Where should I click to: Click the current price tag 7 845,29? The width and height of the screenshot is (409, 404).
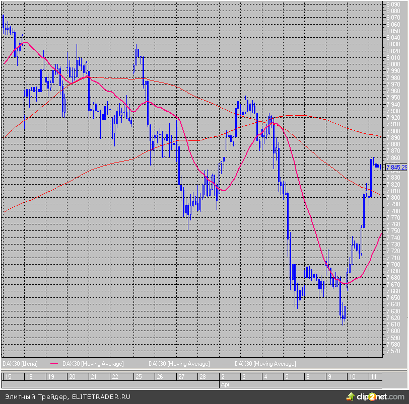coord(396,167)
